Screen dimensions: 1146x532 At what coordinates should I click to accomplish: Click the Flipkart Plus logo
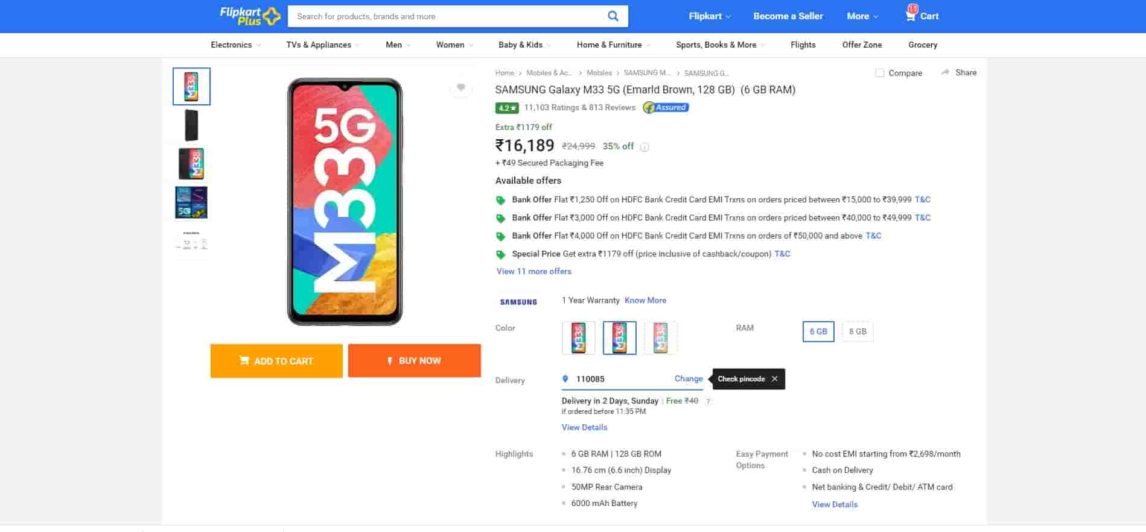pos(250,16)
